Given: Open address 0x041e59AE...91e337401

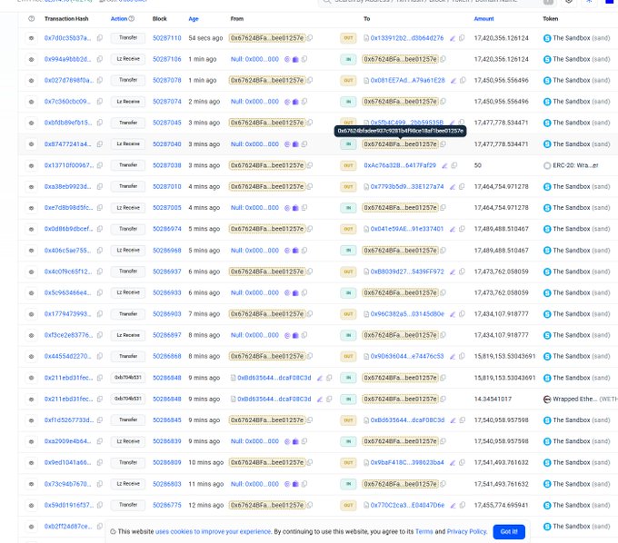Looking at the screenshot, I should click(x=407, y=229).
